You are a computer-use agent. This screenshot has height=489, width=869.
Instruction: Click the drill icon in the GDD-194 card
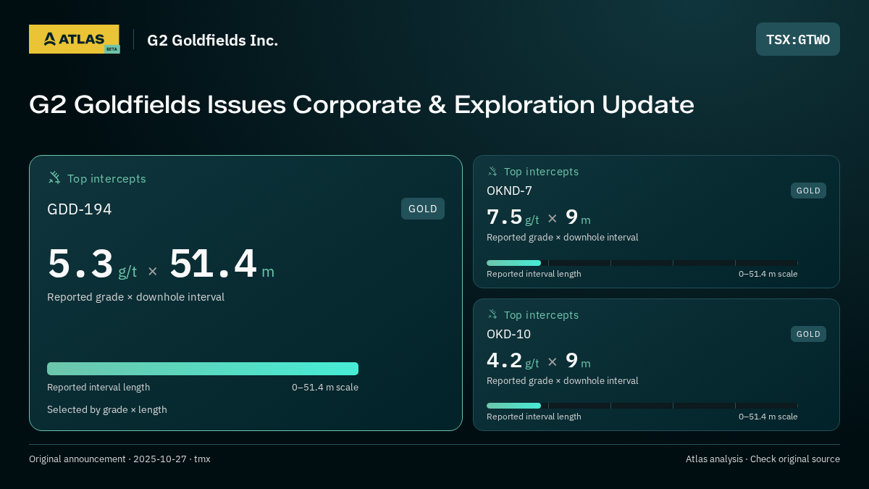(54, 178)
